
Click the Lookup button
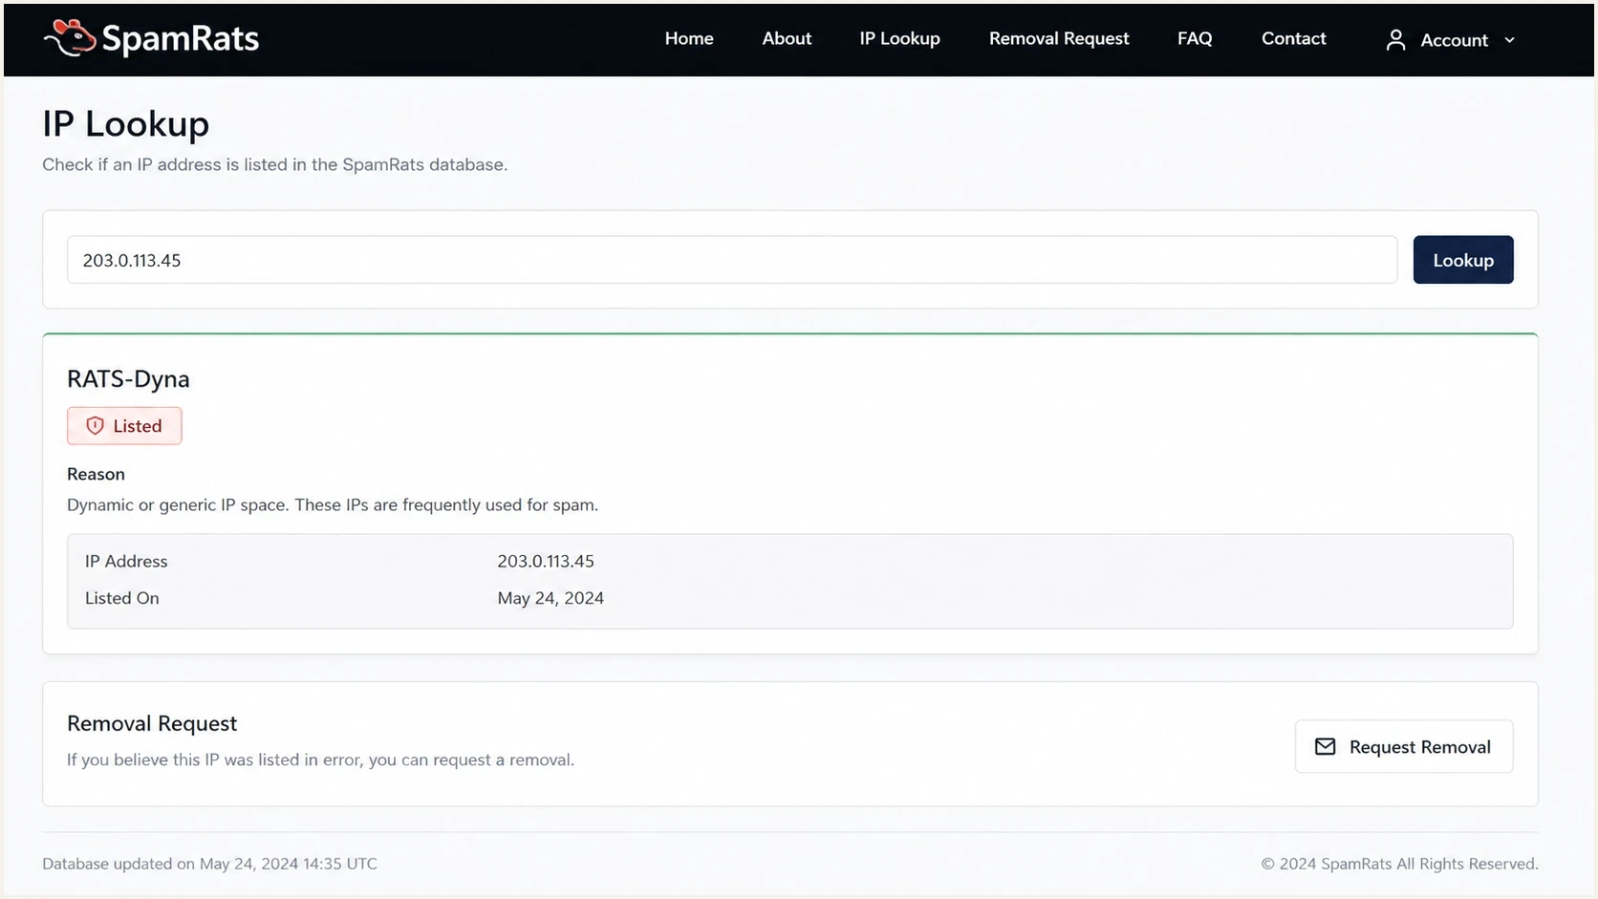(1462, 260)
